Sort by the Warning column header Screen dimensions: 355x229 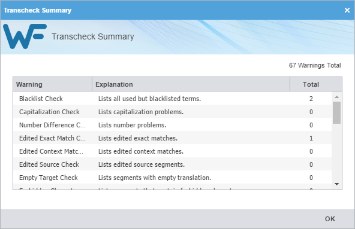53,84
